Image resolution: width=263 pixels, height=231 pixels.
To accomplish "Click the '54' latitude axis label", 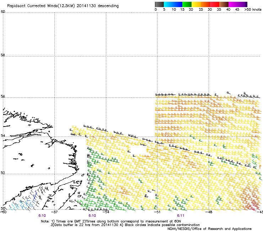I will pyautogui.click(x=3, y=135).
